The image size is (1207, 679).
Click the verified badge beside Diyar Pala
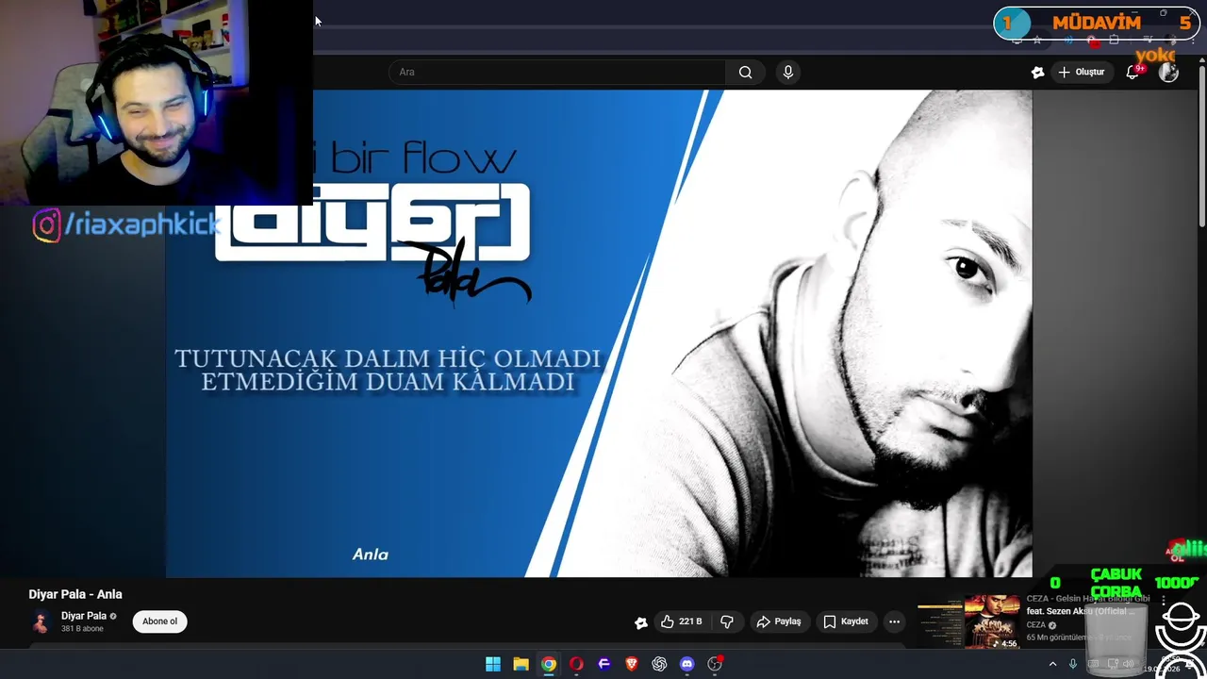113,616
